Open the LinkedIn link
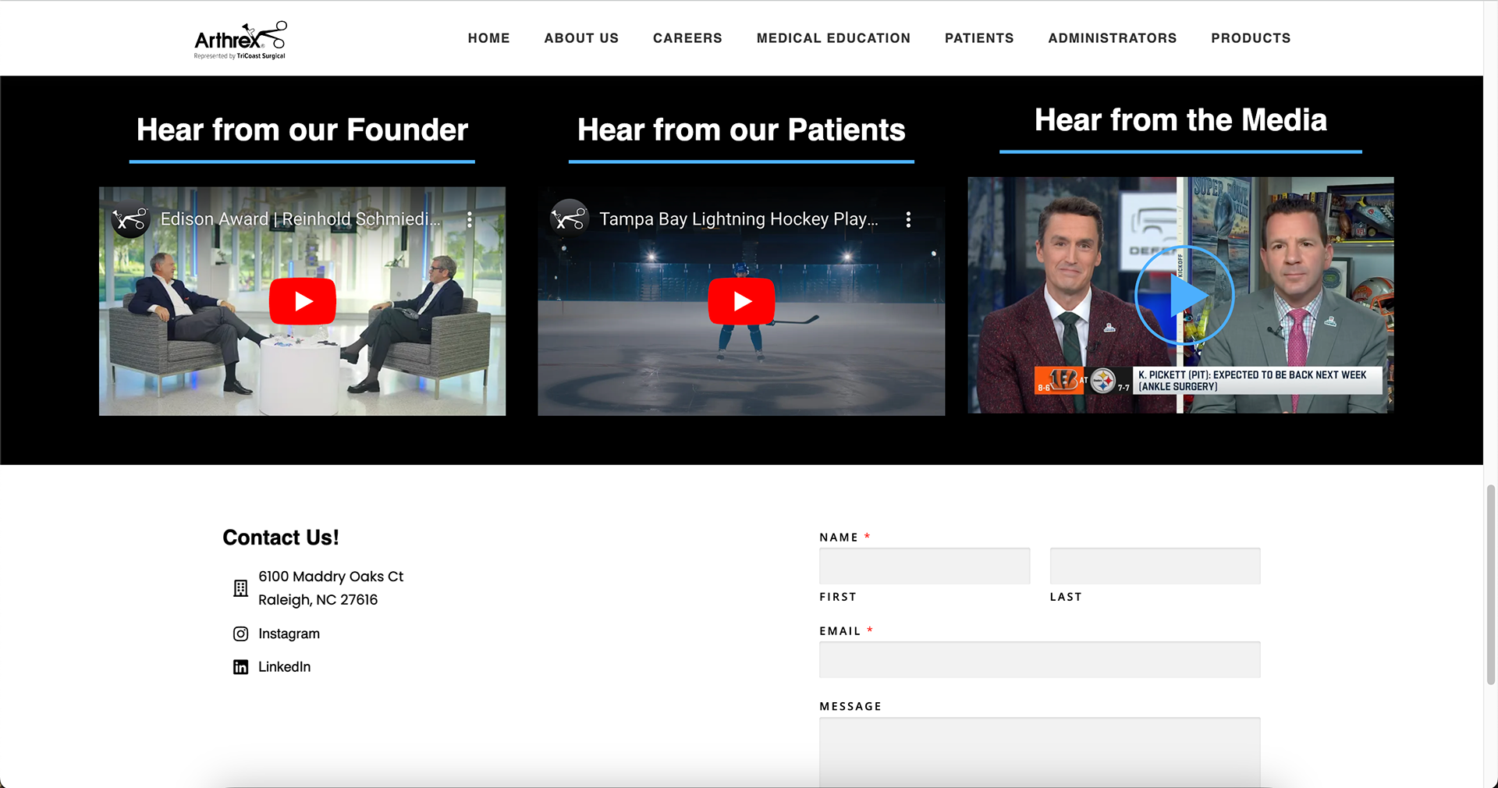 pos(284,667)
